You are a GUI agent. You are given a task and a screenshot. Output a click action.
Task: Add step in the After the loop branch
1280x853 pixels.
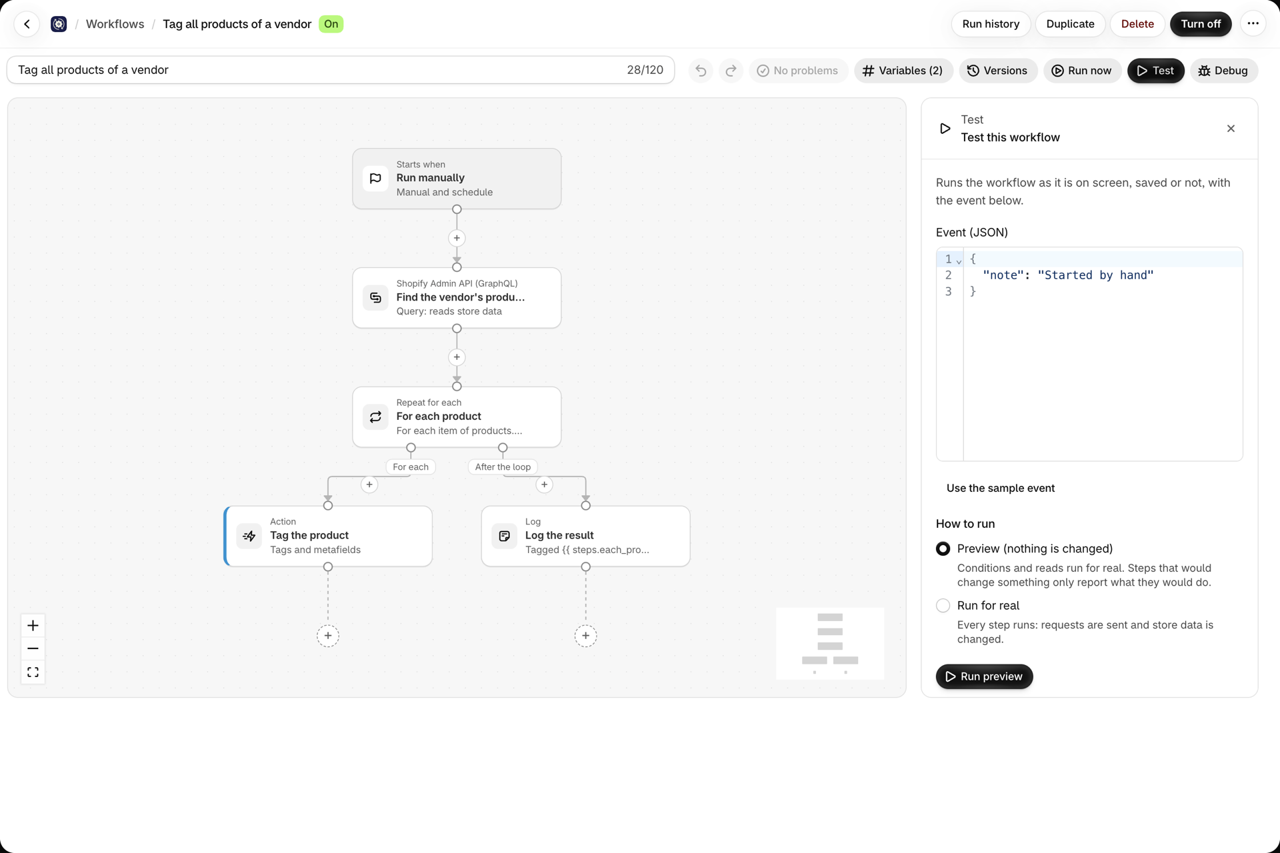[544, 484]
